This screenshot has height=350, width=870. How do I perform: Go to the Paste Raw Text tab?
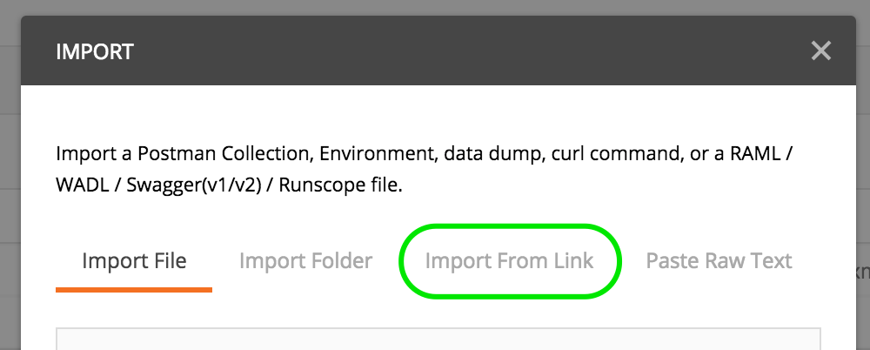point(719,260)
